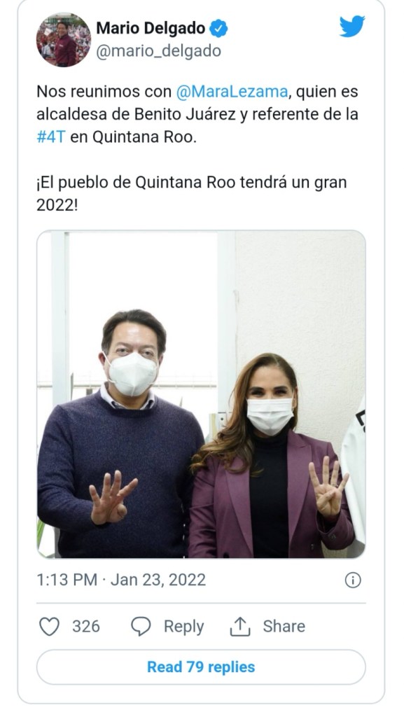Open the 1:13 PM Jan 23, 2022 timestamp
Image resolution: width=404 pixels, height=717 pixels.
click(x=121, y=580)
